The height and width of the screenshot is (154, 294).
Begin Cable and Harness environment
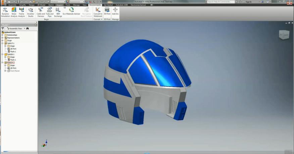tap(41, 12)
